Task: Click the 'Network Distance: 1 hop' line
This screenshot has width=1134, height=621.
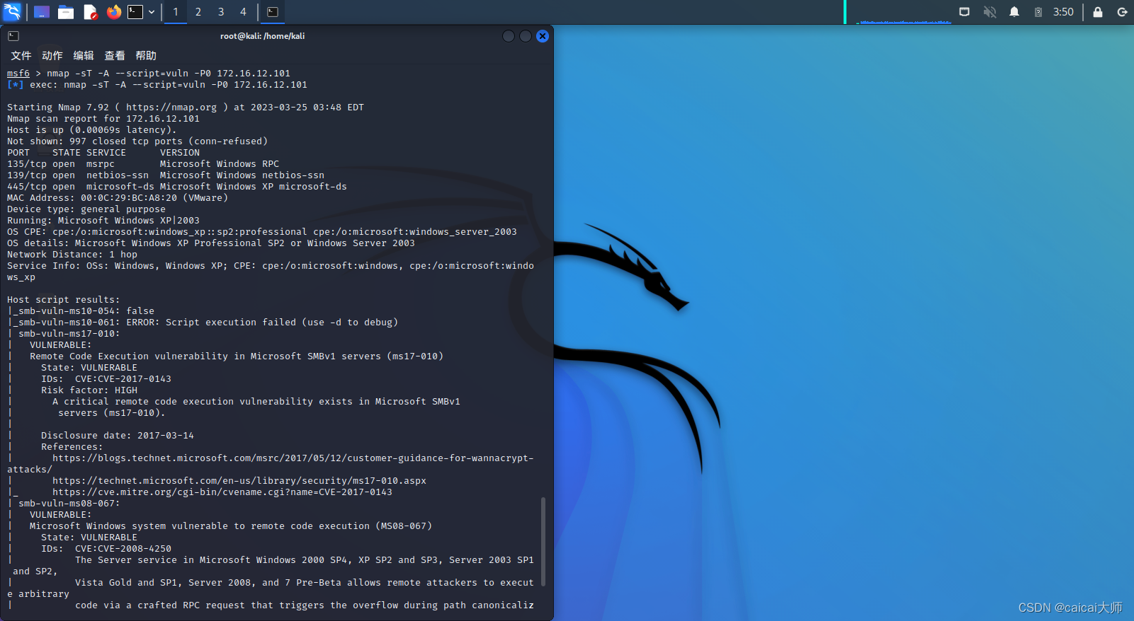Action: 72,255
